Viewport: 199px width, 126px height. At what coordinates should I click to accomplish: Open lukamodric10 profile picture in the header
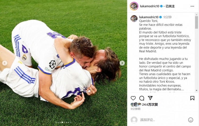click(134, 6)
